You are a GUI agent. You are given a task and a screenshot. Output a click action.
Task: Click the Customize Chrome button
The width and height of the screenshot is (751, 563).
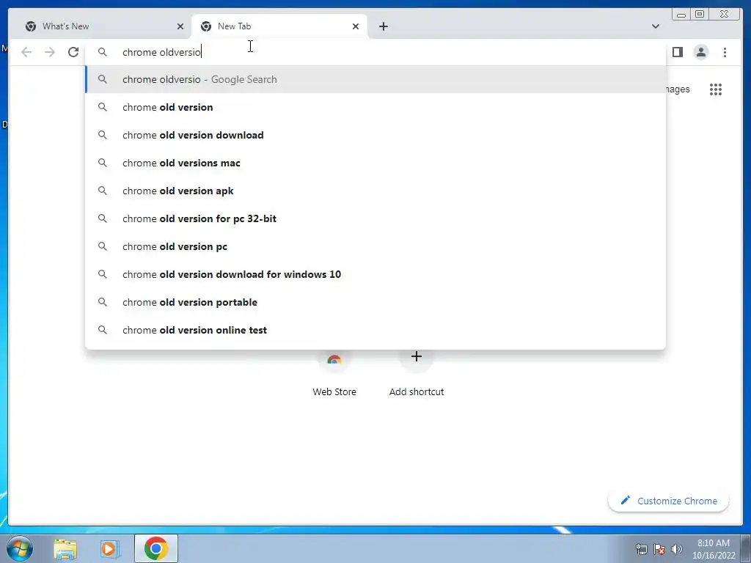pos(668,501)
